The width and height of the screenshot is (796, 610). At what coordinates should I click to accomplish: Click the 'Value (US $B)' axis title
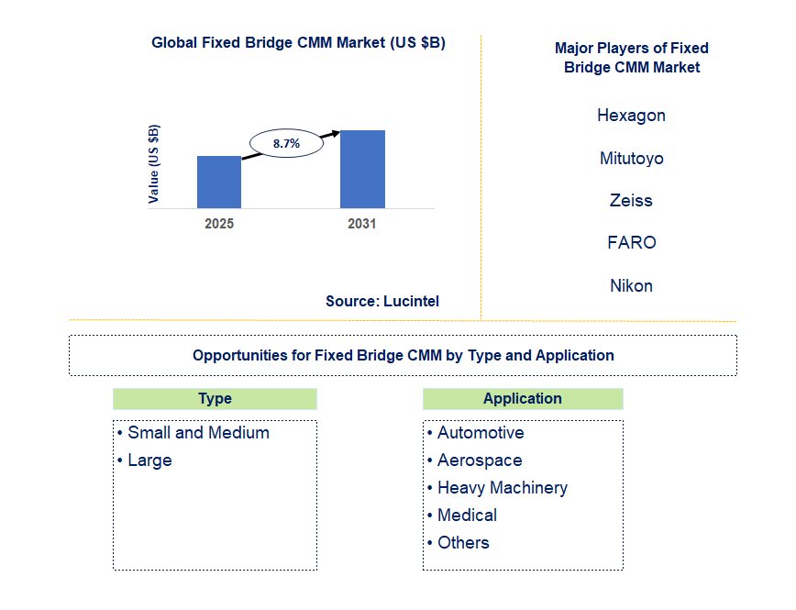click(153, 164)
